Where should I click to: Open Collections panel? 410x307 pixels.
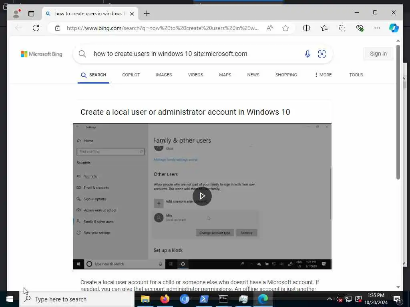point(342,28)
